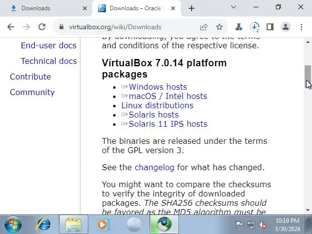Viewport: 312px width, 234px height.
Task: View site information lock icon
Action: coord(61,27)
